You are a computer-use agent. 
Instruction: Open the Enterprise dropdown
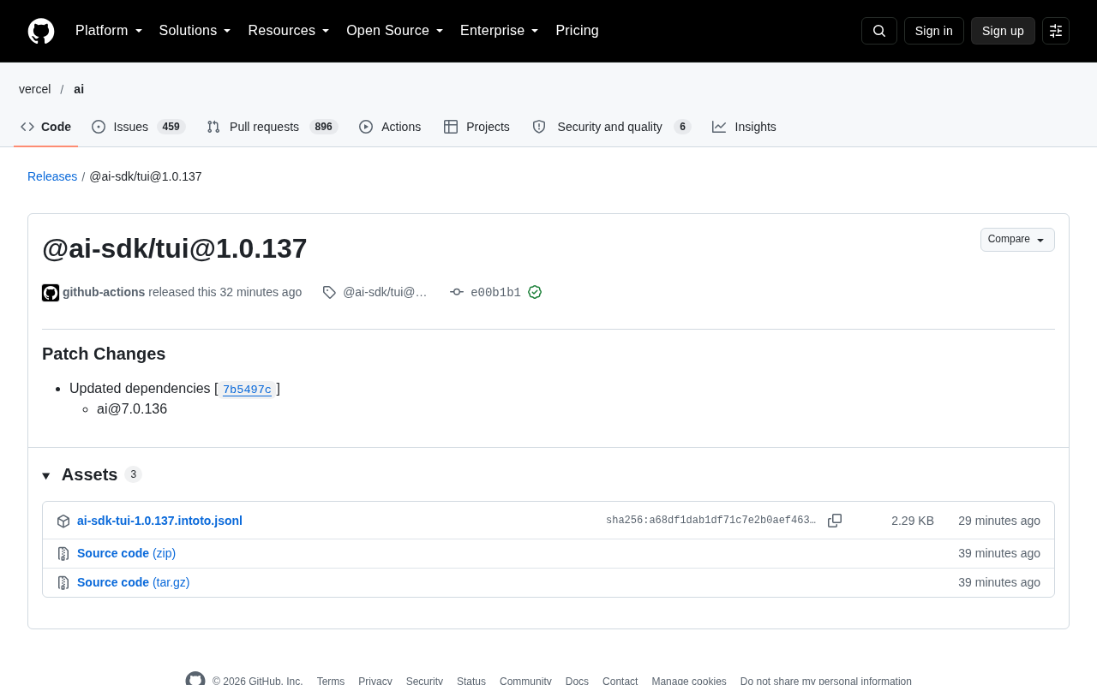[x=500, y=31]
